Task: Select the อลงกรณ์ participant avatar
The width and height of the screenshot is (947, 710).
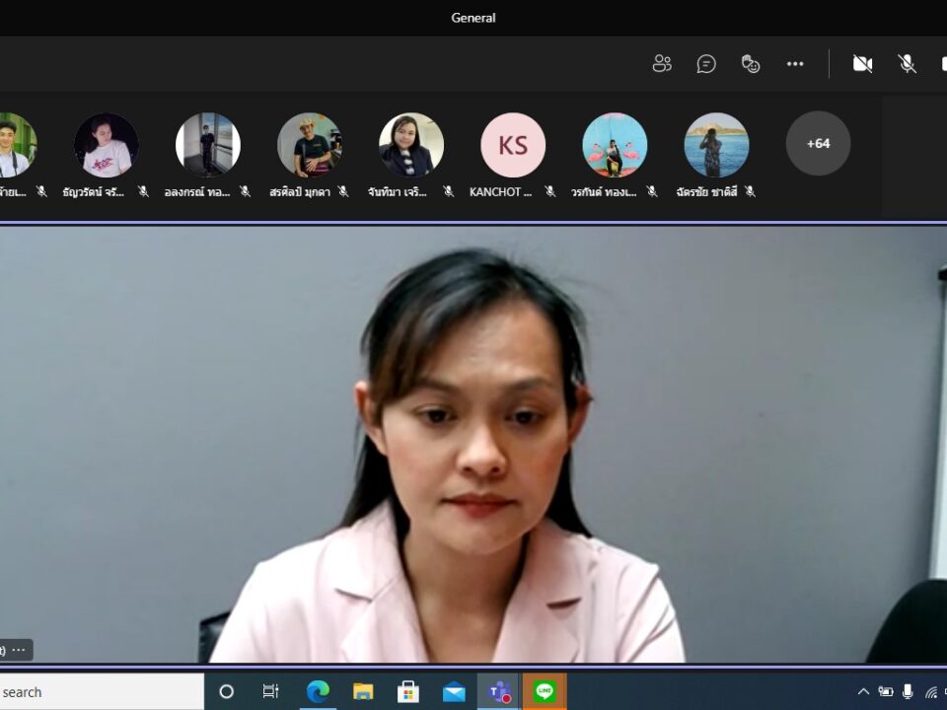Action: tap(208, 145)
